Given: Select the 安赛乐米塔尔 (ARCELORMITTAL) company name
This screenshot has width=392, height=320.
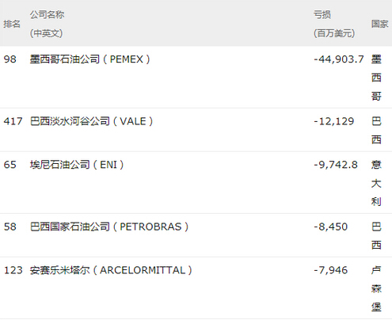Looking at the screenshot, I should (111, 270).
